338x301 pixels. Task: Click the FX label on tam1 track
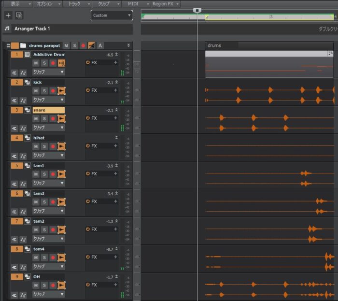[x=94, y=173]
